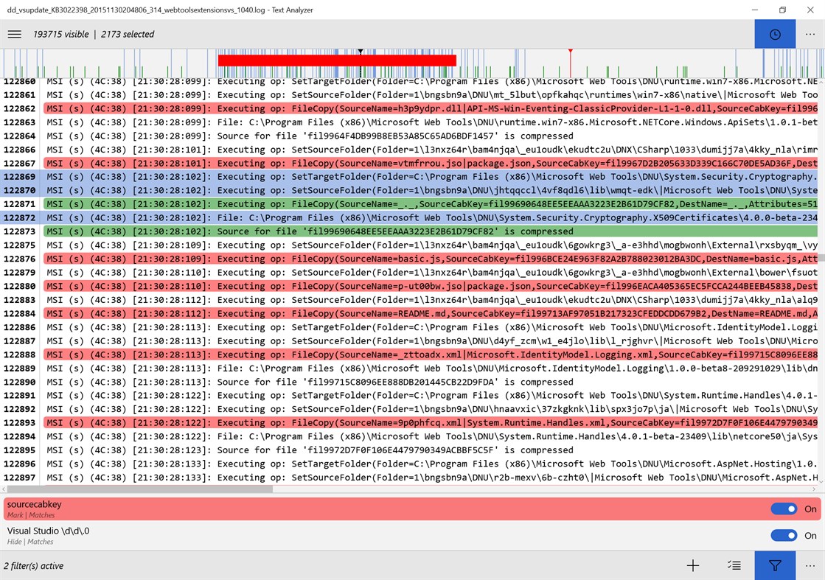Select log line 122883
The height and width of the screenshot is (580, 825).
pos(411,300)
